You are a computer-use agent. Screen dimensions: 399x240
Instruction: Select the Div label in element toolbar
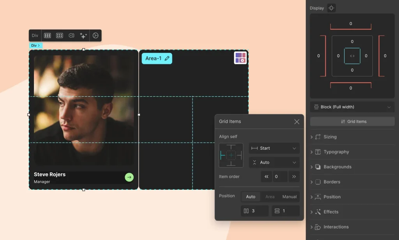(x=35, y=35)
